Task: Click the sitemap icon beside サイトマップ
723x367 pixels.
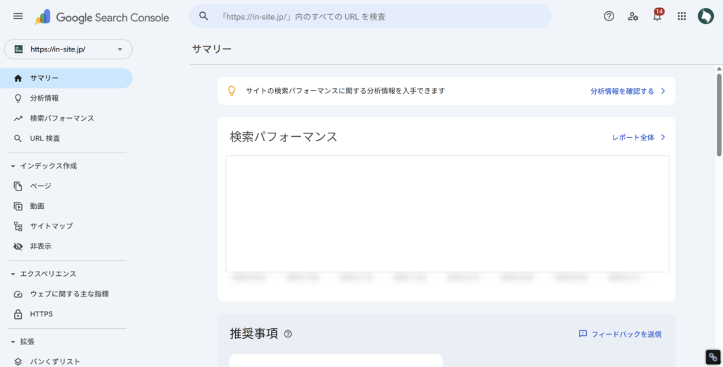Action: tap(18, 227)
